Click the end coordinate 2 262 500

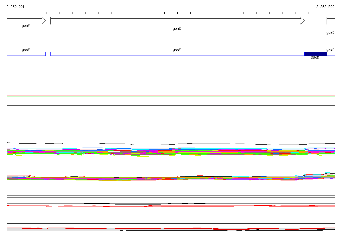click(325, 7)
